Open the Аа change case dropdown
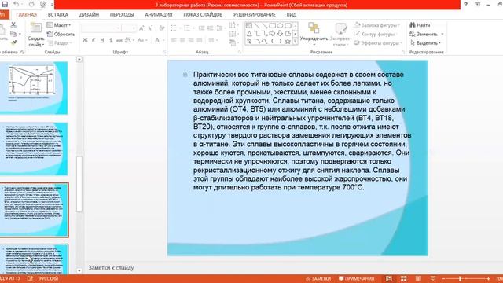The height and width of the screenshot is (283, 503). pos(142,40)
